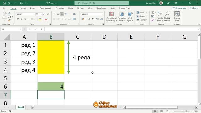Switch to the Developer tab

point(101,8)
